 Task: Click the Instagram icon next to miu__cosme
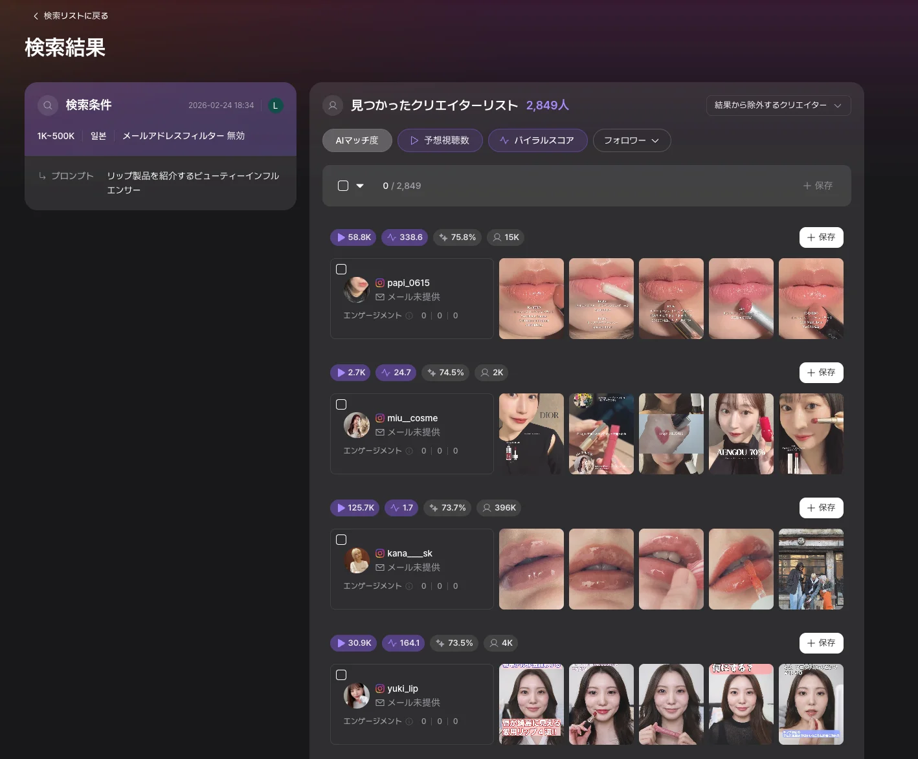click(380, 418)
